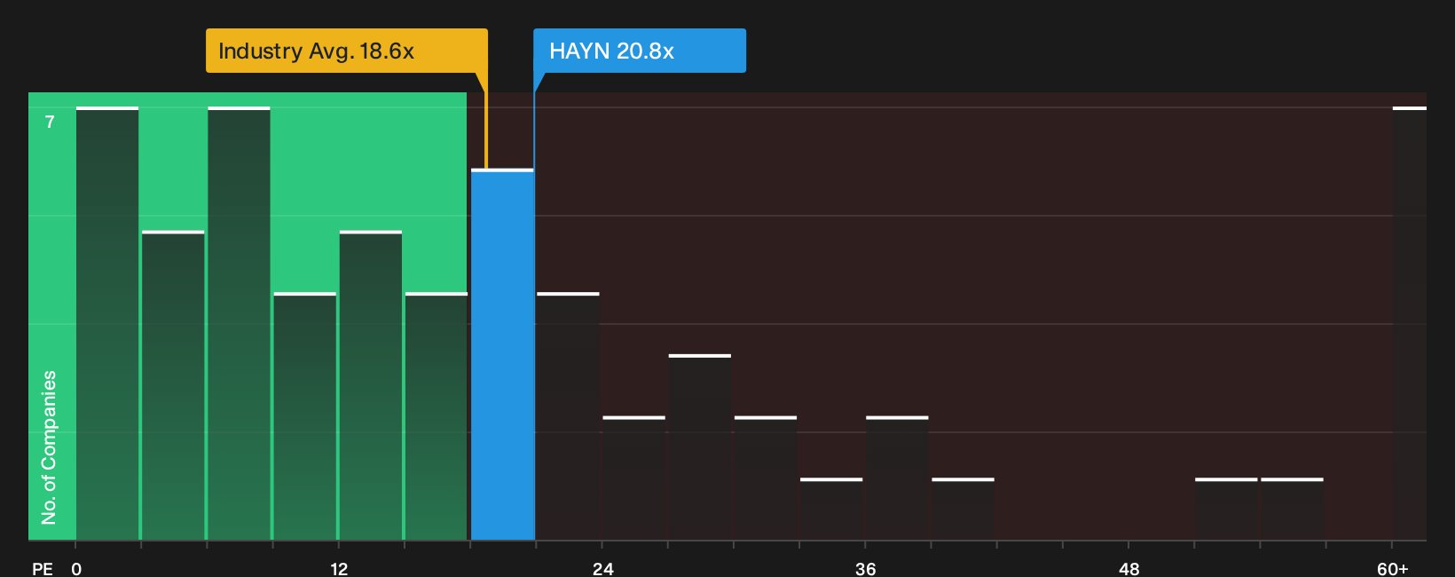The height and width of the screenshot is (577, 1455).
Task: Click the x-axis label 24
Action: point(602,568)
